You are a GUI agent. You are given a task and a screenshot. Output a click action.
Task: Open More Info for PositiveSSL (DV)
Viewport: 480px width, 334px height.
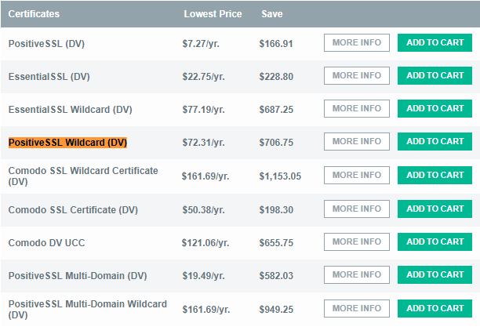pyautogui.click(x=357, y=42)
